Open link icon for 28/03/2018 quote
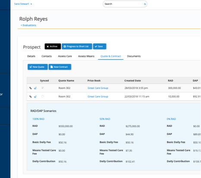This screenshot has width=201, height=178. coord(31,88)
